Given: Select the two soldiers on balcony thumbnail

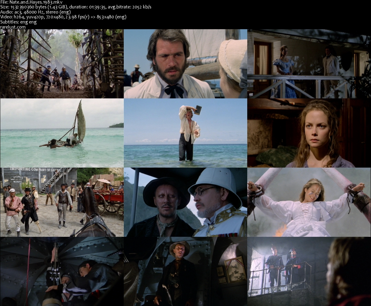Looking at the screenshot, I should click(309, 271).
